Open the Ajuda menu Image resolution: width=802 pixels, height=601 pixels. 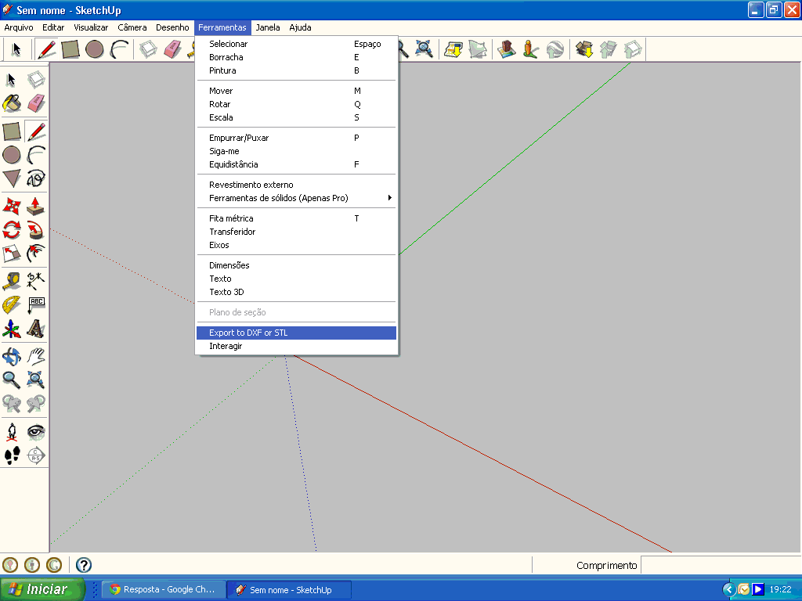[300, 27]
